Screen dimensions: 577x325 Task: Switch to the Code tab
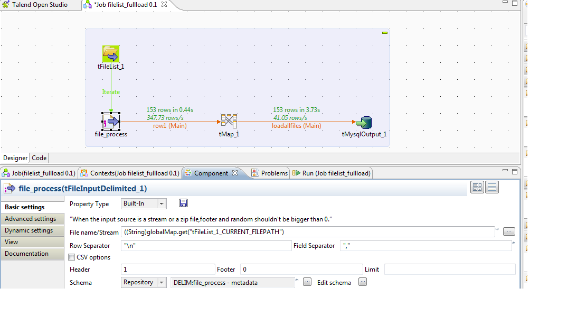(39, 157)
